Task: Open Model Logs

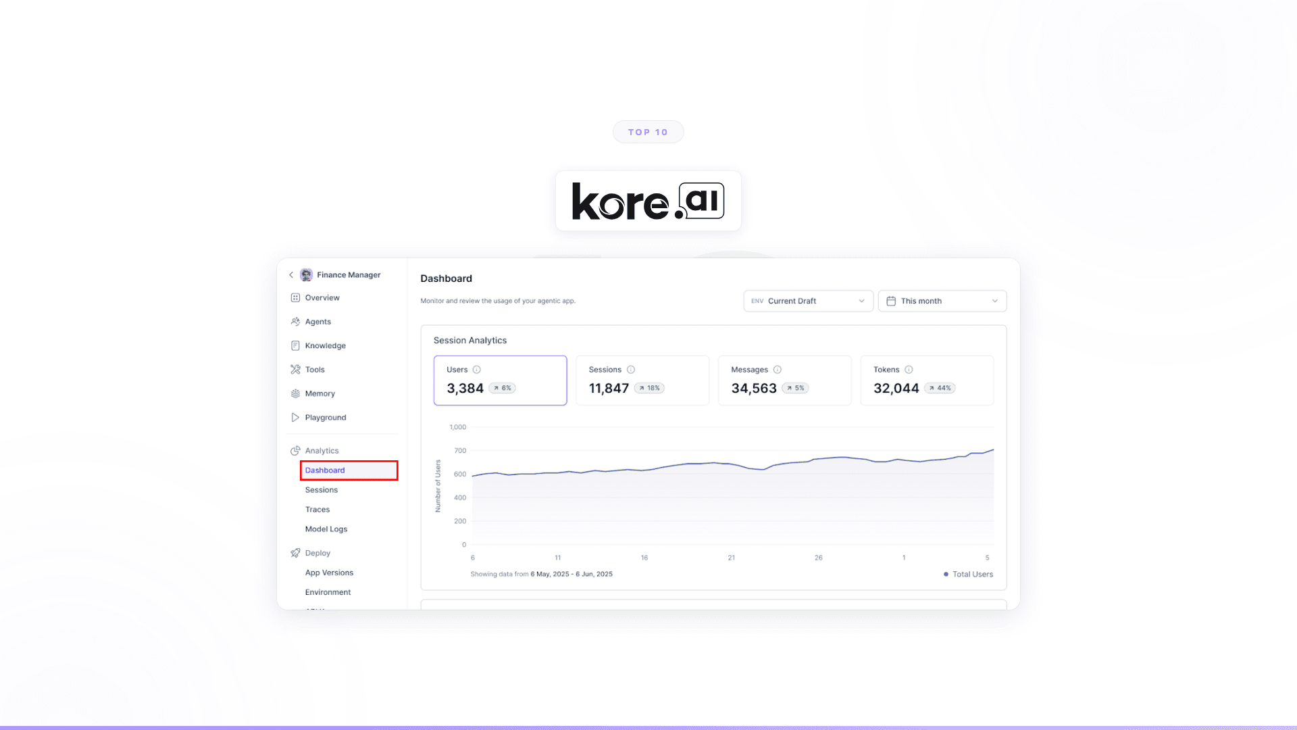Action: click(326, 529)
